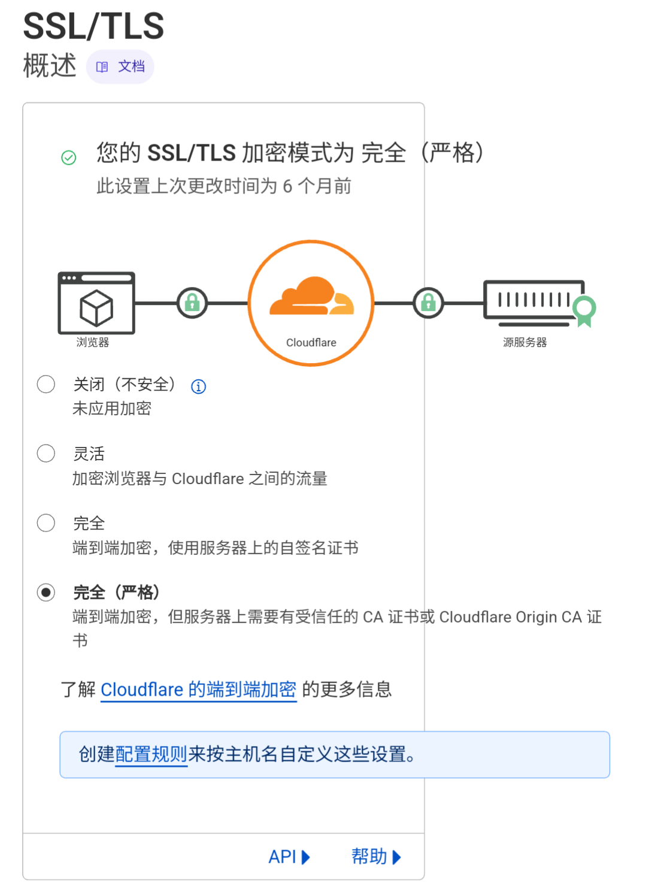Image resolution: width=646 pixels, height=885 pixels.
Task: Click the lock icon between 浏览器 and Cloudflare
Action: pos(192,303)
